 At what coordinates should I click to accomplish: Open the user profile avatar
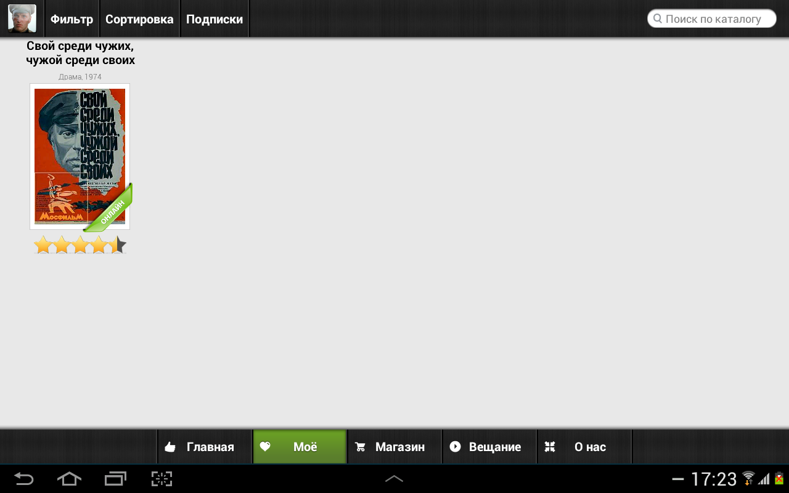pyautogui.click(x=22, y=18)
